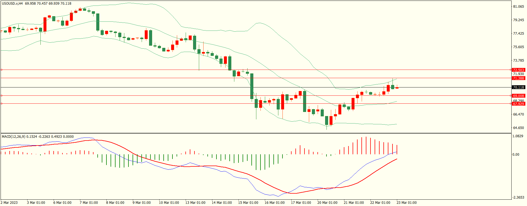Click the 64.650 price axis label
This screenshot has width=527, height=206.
(518, 128)
